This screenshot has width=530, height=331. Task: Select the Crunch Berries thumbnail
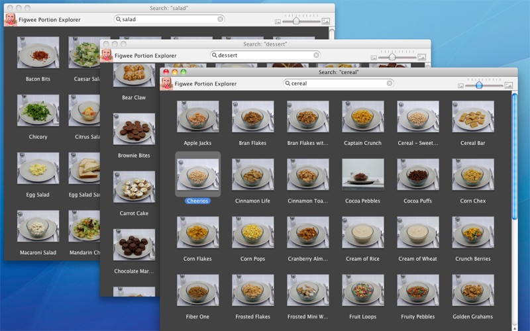[x=473, y=232]
